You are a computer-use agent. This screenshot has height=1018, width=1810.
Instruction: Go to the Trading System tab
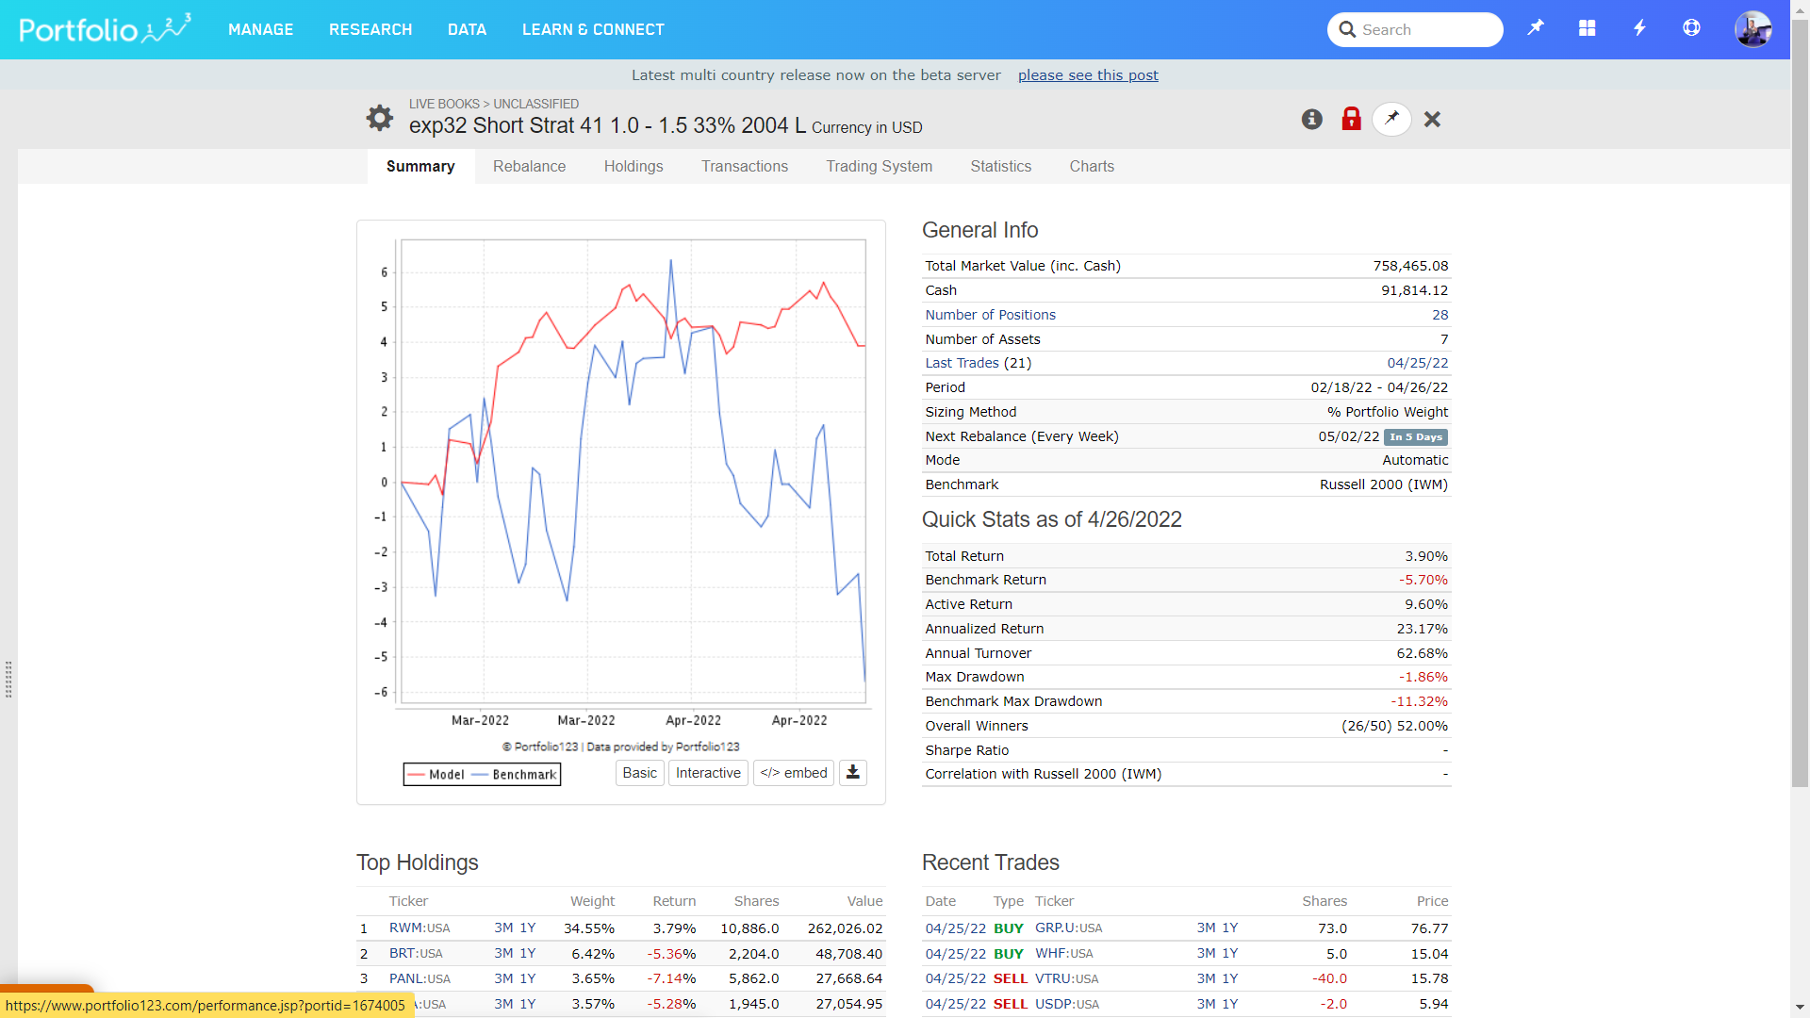click(879, 166)
